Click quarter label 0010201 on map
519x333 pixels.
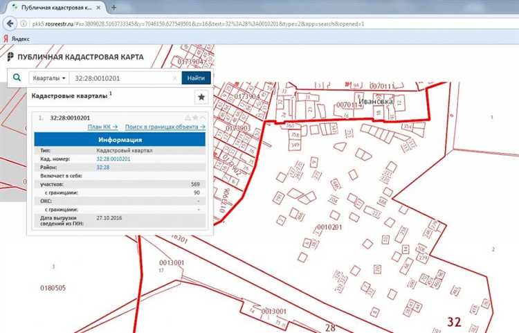pyautogui.click(x=329, y=227)
